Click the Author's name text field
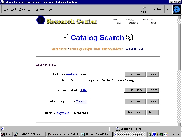The width and height of the screenshot is (182, 137). (106, 74)
